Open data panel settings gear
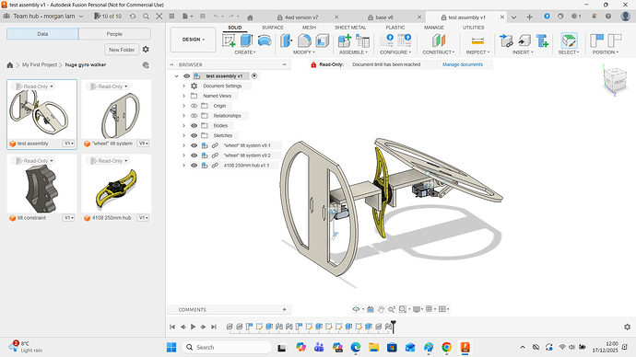Image resolution: width=636 pixels, height=357 pixels. [146, 50]
